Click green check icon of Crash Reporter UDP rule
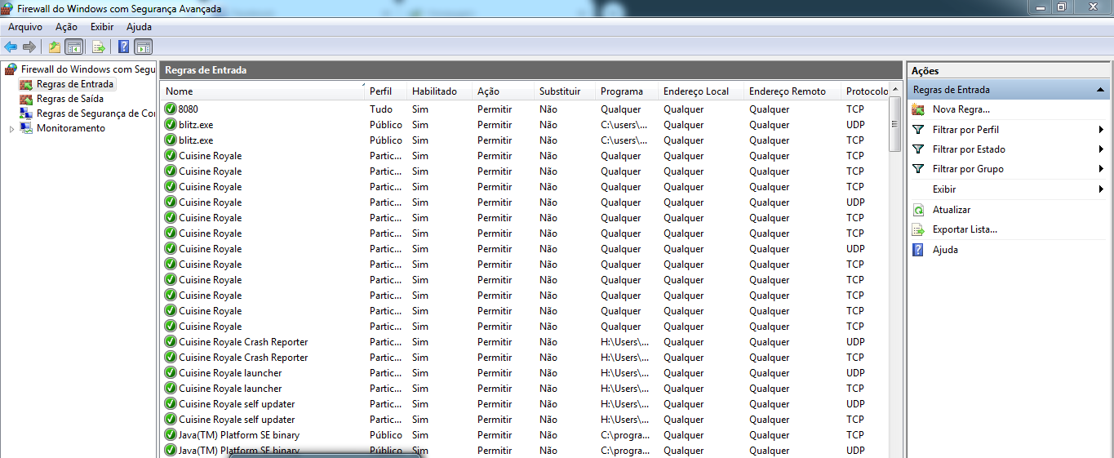The width and height of the screenshot is (1114, 458). [171, 342]
